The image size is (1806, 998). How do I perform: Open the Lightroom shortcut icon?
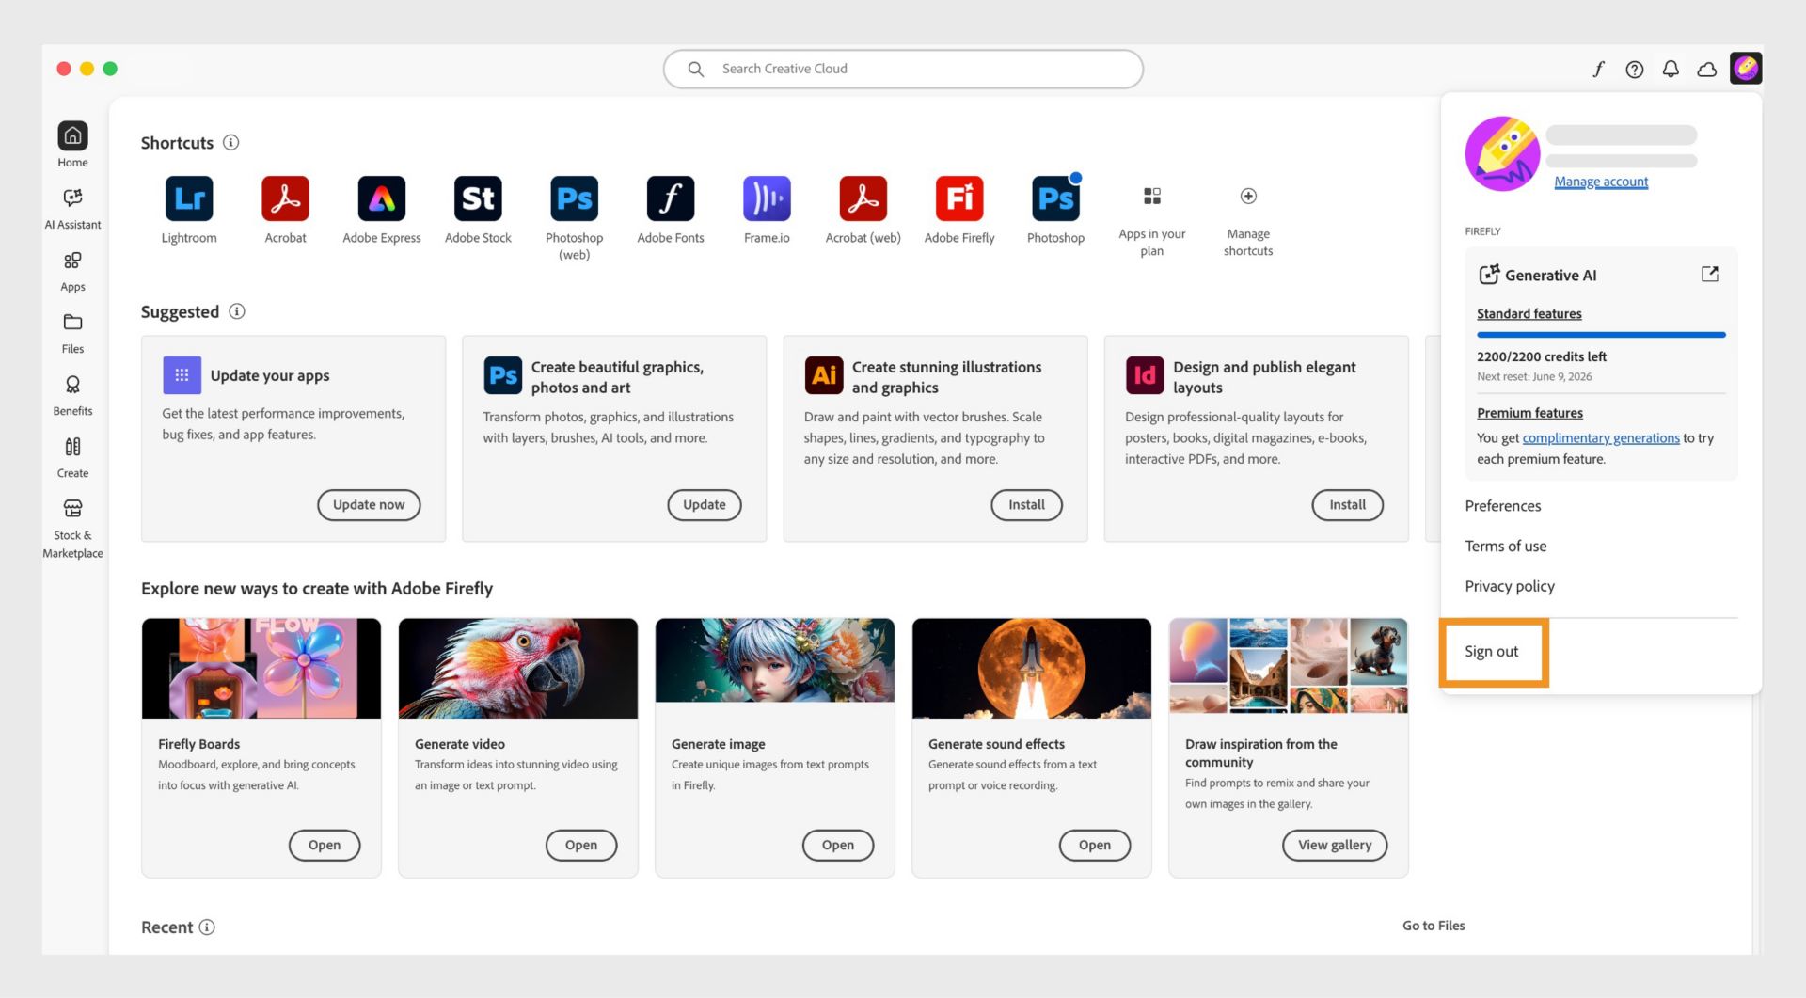click(x=189, y=198)
